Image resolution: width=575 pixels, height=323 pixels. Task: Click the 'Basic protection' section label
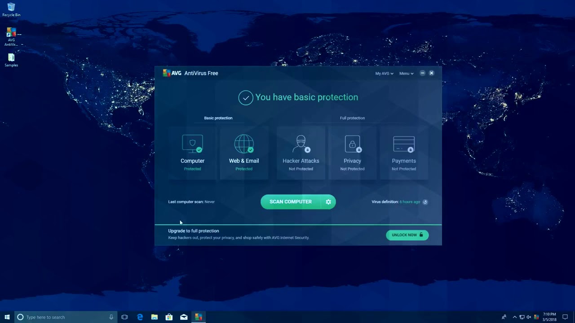(x=218, y=118)
